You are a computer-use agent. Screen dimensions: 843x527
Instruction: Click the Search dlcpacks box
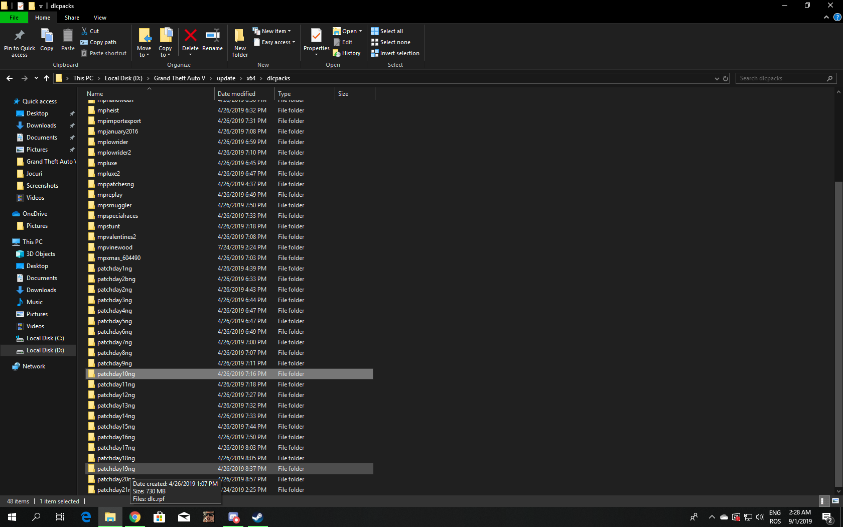(x=783, y=78)
